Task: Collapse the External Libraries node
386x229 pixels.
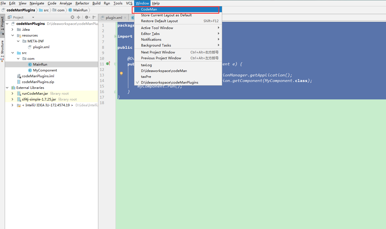Action: point(7,88)
